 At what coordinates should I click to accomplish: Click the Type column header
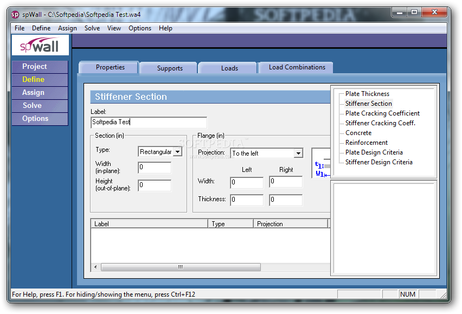[x=230, y=224]
